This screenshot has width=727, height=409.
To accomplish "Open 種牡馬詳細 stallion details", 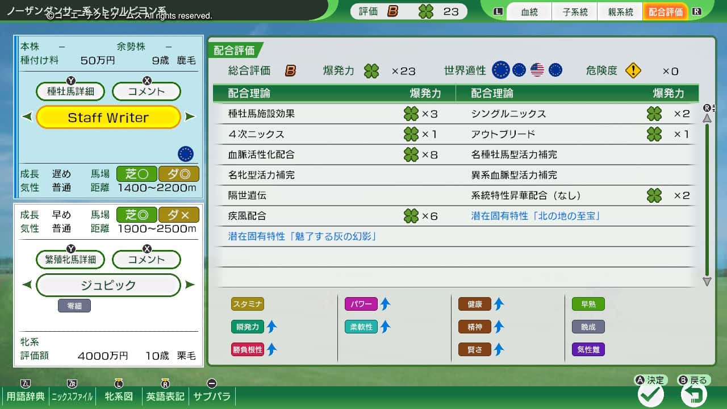I will click(x=70, y=91).
